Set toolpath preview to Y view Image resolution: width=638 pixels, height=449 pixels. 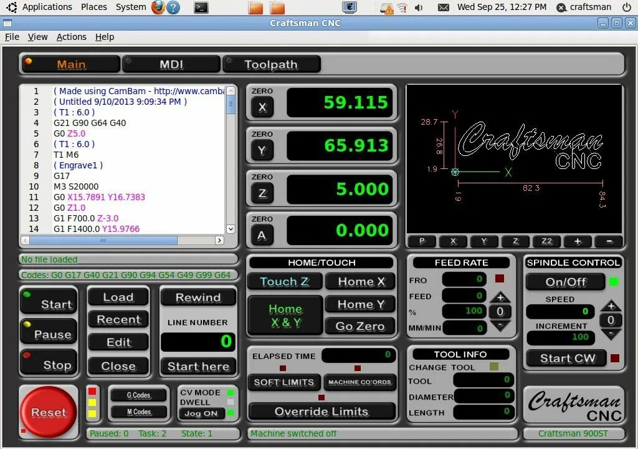[484, 241]
